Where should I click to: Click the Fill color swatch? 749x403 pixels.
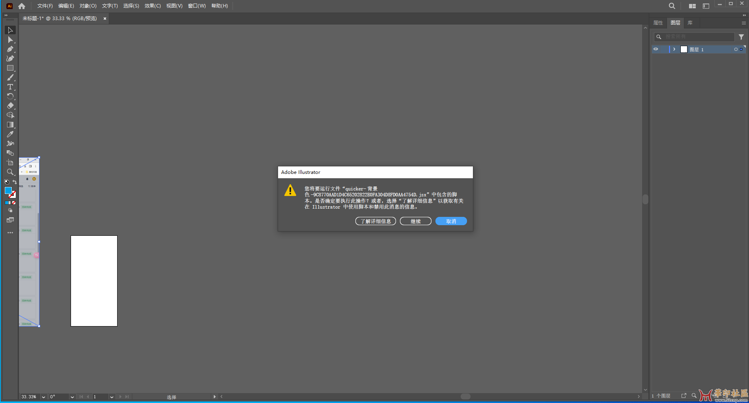click(8, 190)
